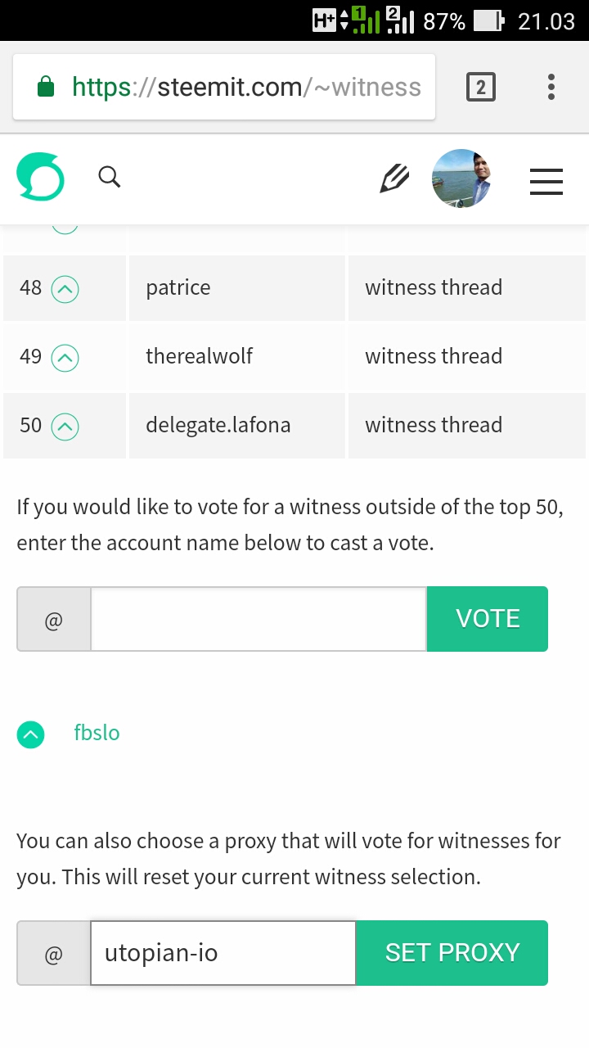
Task: Upvote witness patrice at rank 48
Action: tap(65, 288)
